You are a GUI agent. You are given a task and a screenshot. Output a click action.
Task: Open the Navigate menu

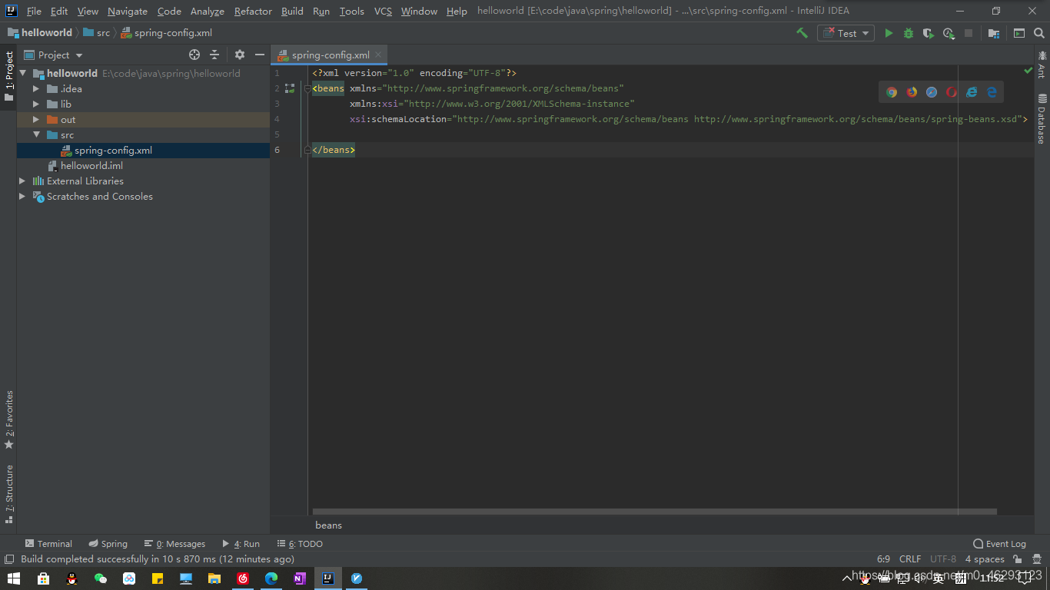[x=128, y=11]
